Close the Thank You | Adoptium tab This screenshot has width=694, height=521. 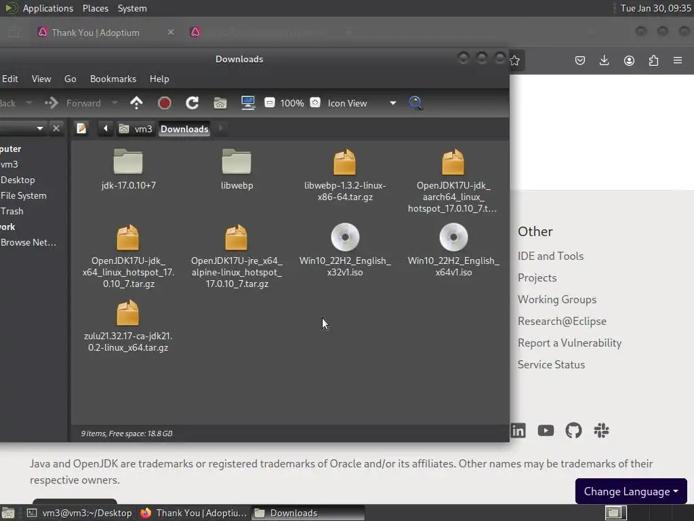coord(170,32)
